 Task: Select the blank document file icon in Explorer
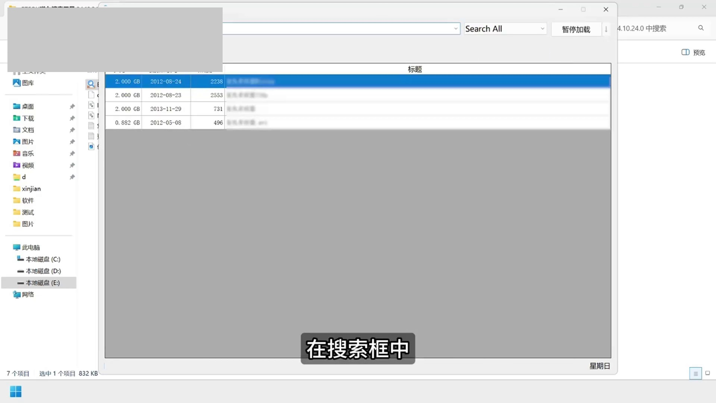click(91, 94)
